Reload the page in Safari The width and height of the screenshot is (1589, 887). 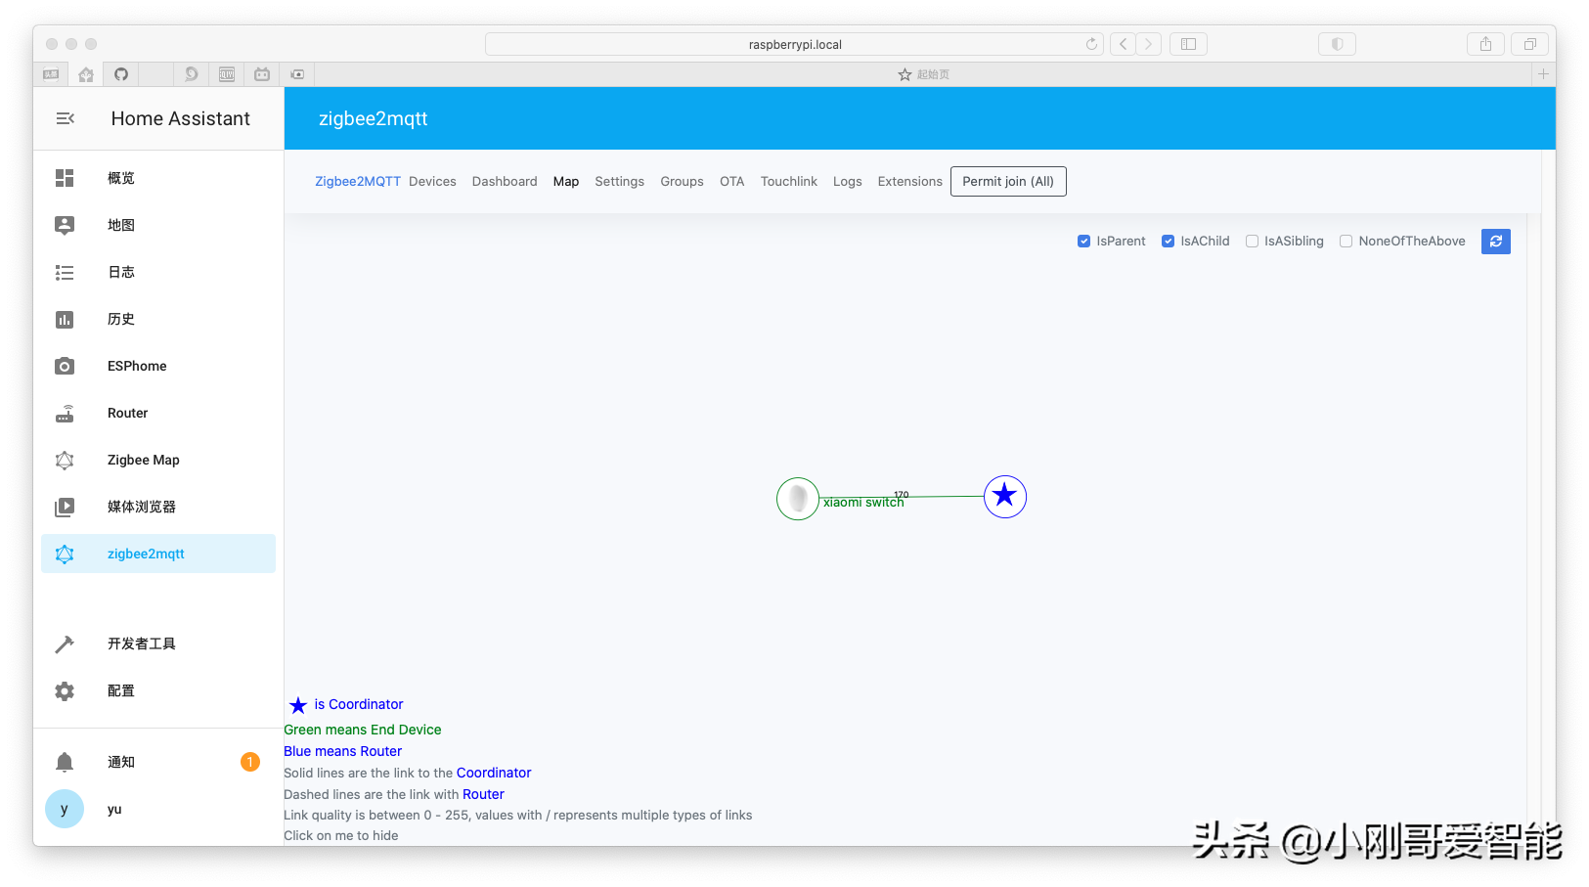[x=1091, y=44]
